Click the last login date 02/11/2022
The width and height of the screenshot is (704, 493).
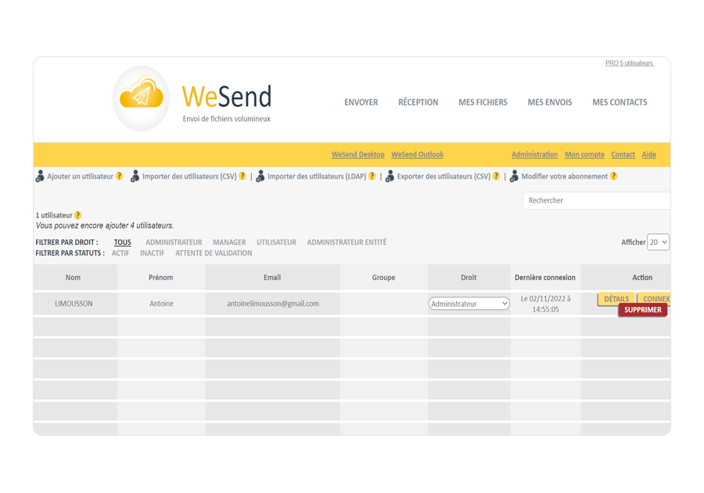545,304
